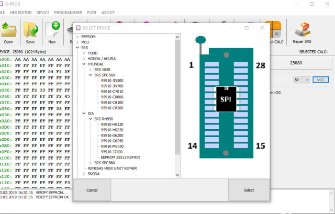Select device 95910-C8200
The width and height of the screenshot is (335, 214).
coord(112,108)
